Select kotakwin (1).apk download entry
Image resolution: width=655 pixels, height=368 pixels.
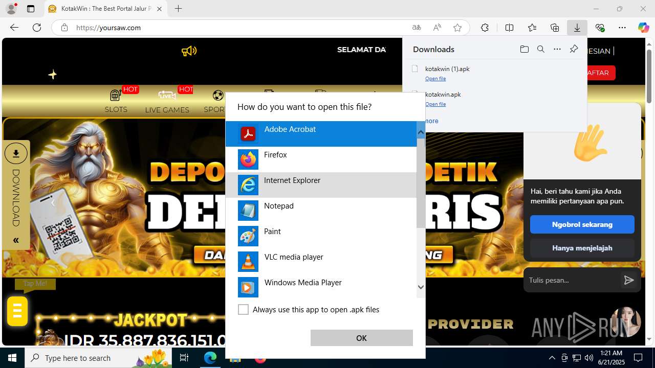(x=494, y=73)
